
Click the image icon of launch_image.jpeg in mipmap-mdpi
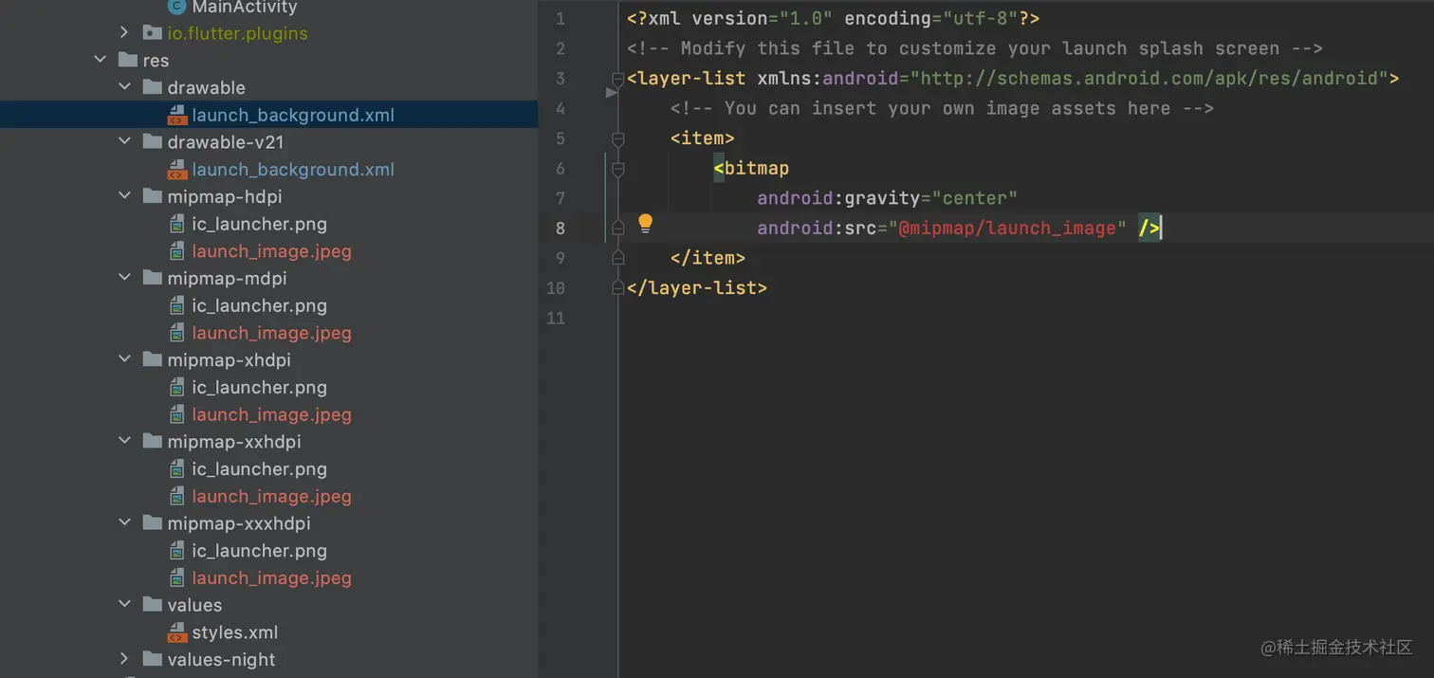coord(176,333)
